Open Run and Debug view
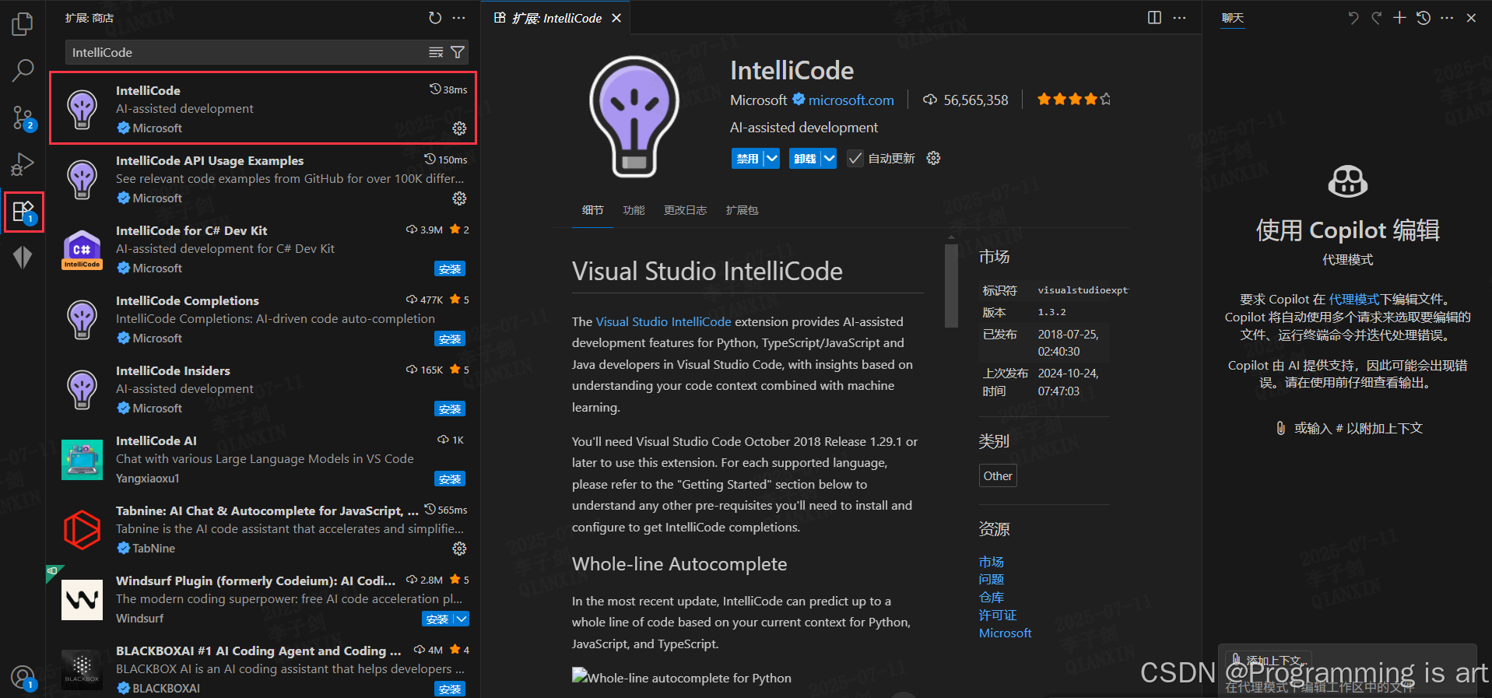The image size is (1492, 698). pyautogui.click(x=23, y=164)
